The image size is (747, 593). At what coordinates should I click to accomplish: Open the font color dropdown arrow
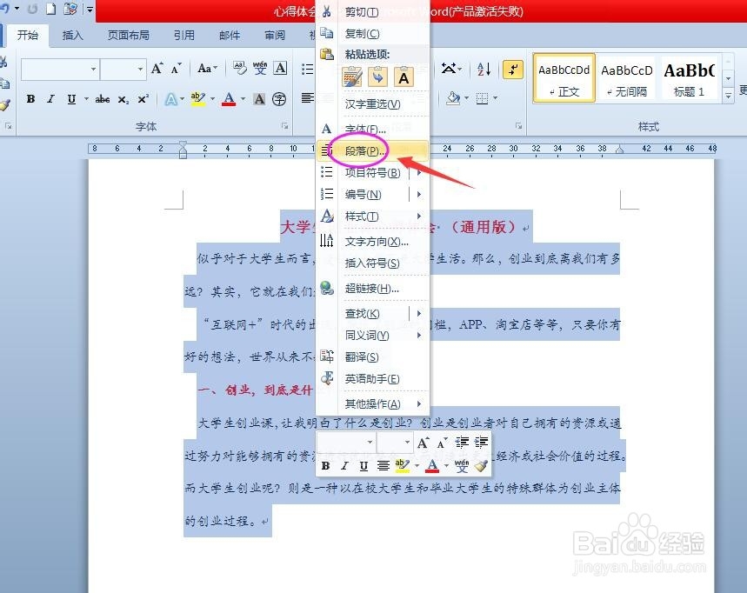click(x=241, y=99)
